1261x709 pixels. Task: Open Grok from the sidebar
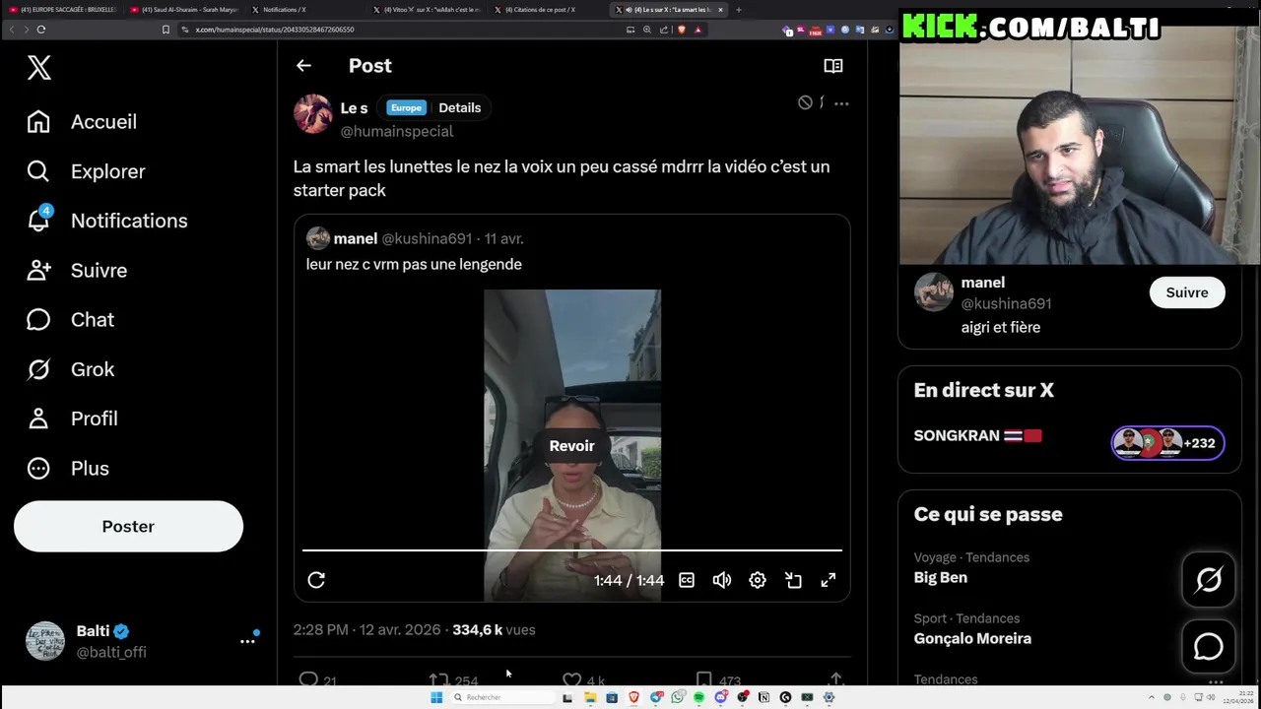(71, 369)
